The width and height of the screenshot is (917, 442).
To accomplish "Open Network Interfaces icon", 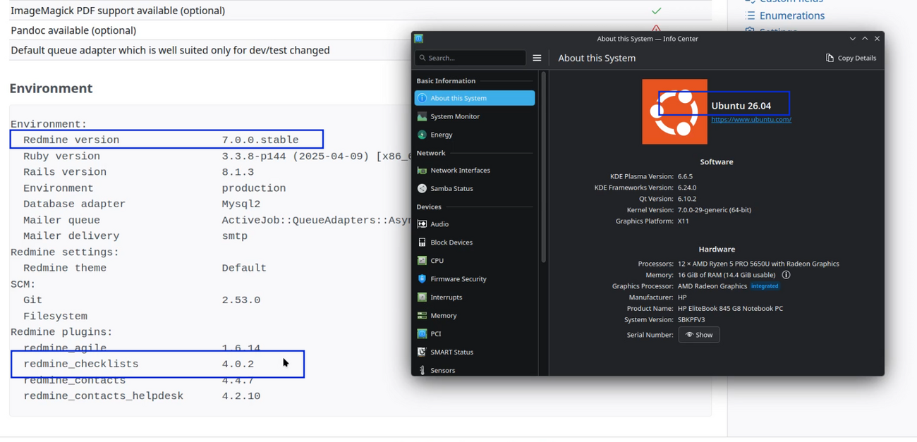I will [x=422, y=171].
